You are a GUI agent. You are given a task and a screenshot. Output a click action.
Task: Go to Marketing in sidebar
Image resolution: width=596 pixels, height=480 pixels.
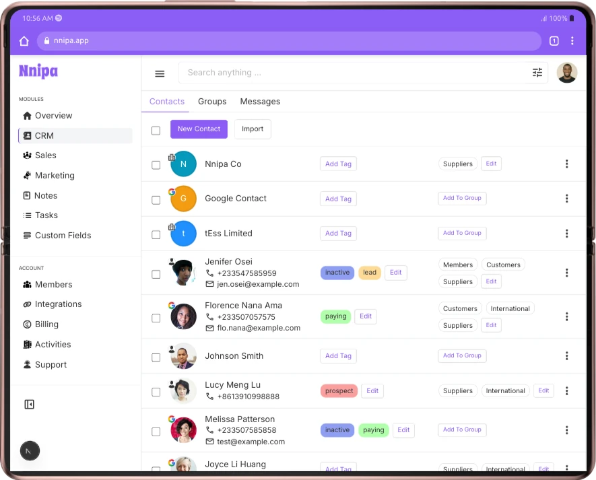54,176
